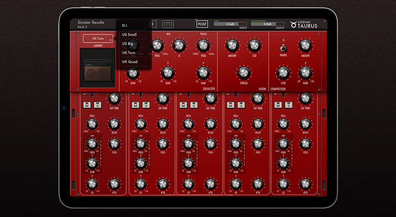Click the room SPREAD knob

coord(243,73)
